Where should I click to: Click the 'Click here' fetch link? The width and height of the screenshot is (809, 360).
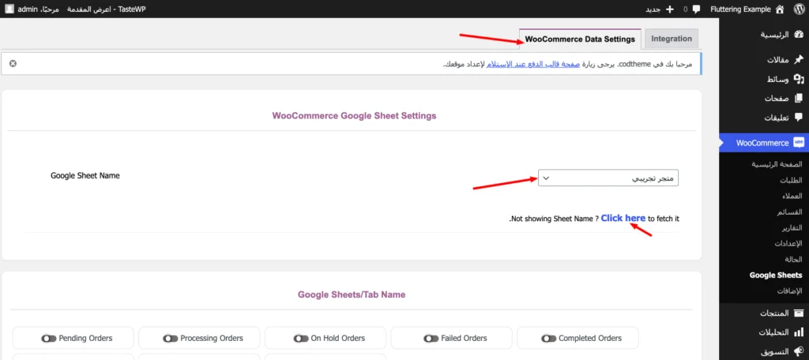(x=623, y=218)
